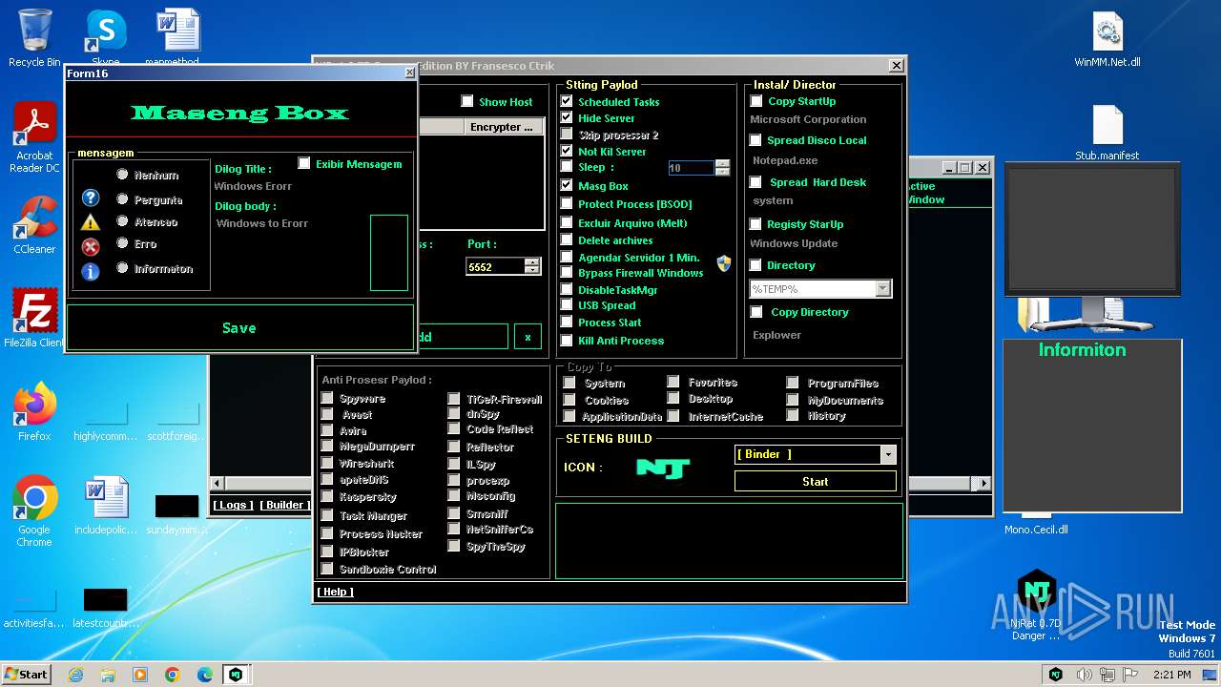The width and height of the screenshot is (1221, 687).
Task: Click the Edge taskbar icon
Action: (x=205, y=675)
